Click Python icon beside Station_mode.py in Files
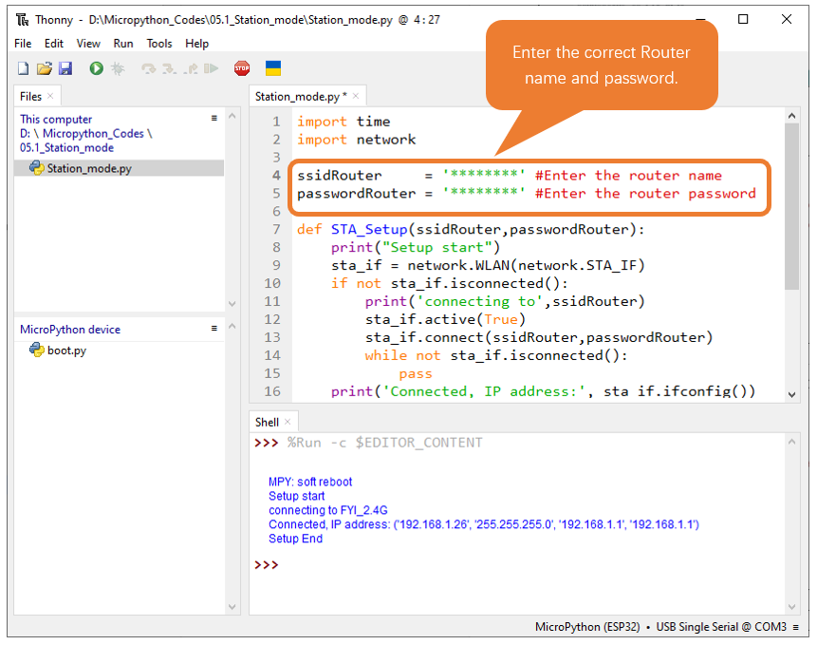817x645 pixels. point(36,167)
